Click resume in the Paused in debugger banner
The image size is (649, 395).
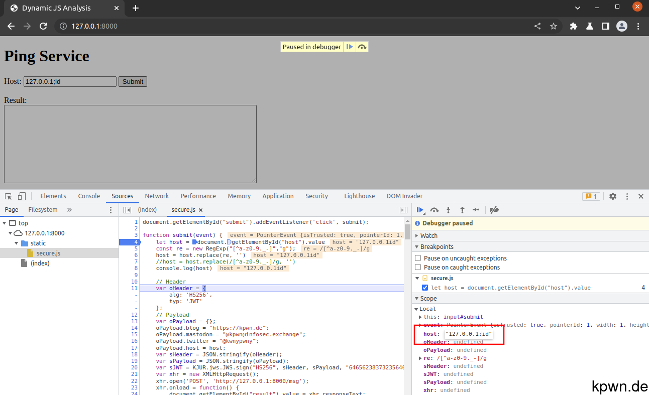pos(350,46)
